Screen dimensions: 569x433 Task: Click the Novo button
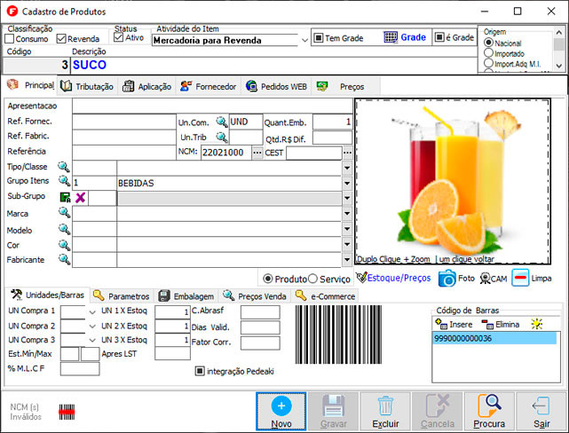click(x=281, y=413)
